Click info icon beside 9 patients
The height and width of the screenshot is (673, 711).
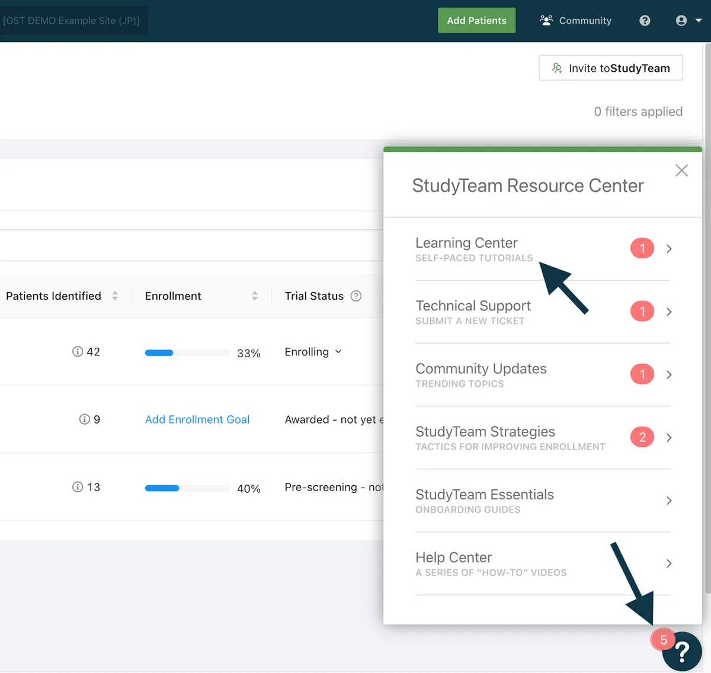coord(85,419)
